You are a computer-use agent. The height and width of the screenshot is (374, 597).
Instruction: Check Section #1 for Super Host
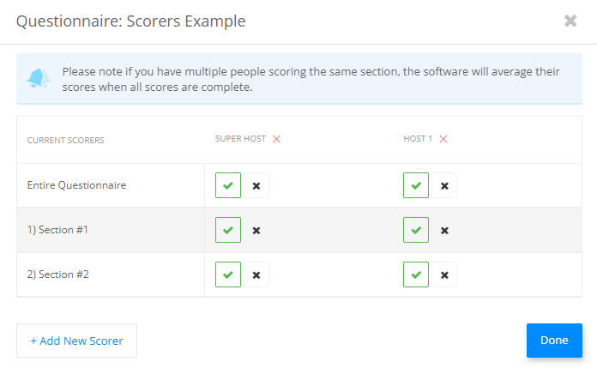click(228, 230)
